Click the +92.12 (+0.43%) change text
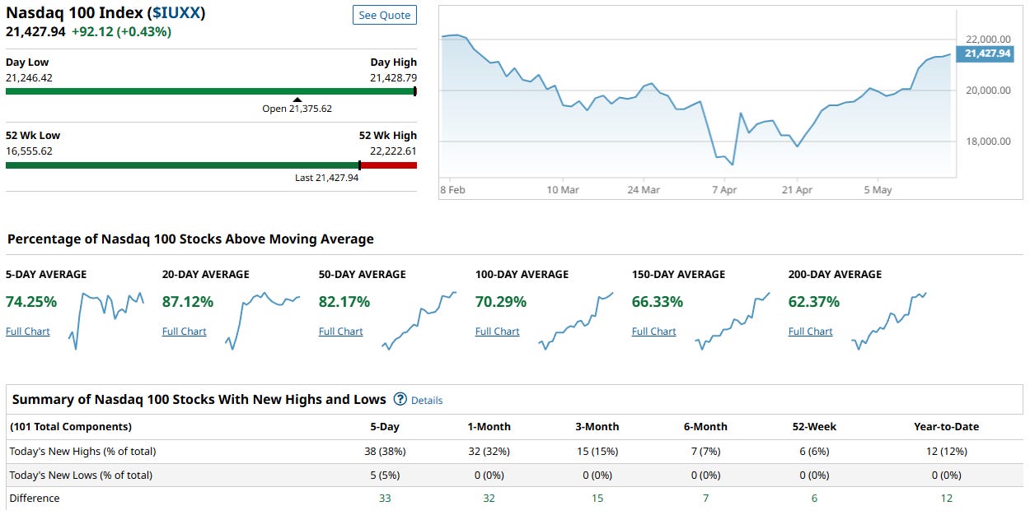The image size is (1030, 515). [x=121, y=31]
